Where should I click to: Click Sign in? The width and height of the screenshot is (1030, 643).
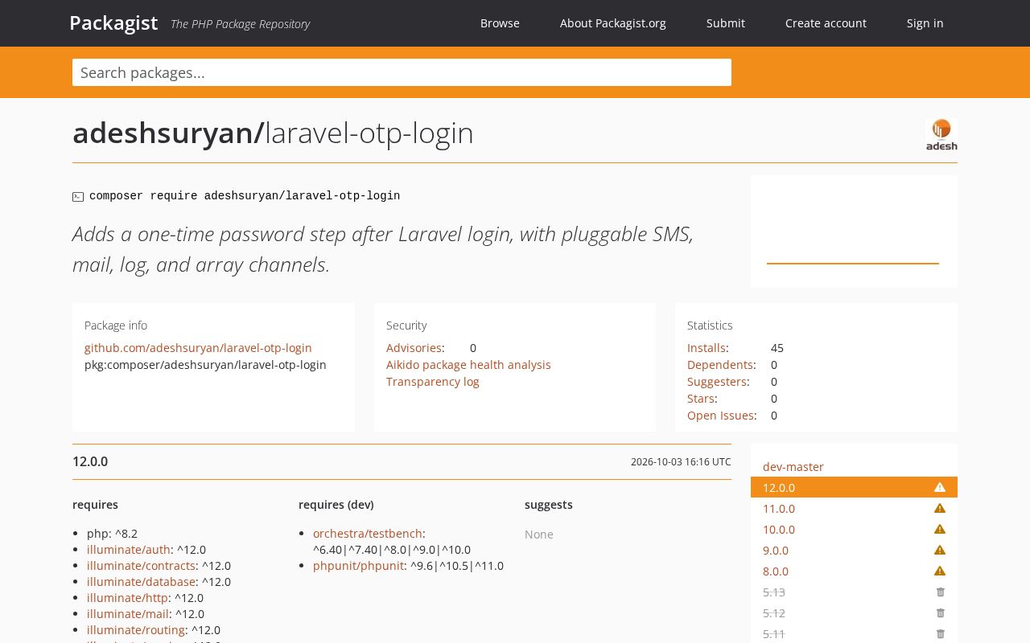(x=925, y=23)
